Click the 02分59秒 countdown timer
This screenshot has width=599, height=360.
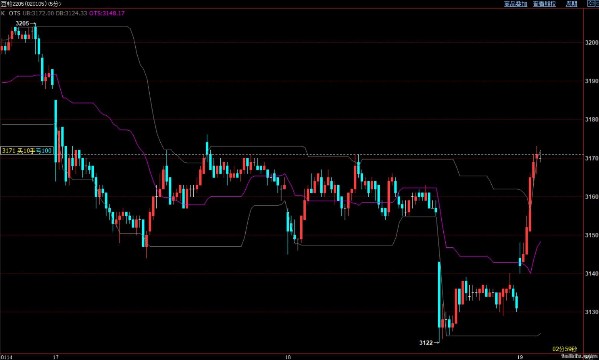[x=564, y=349]
